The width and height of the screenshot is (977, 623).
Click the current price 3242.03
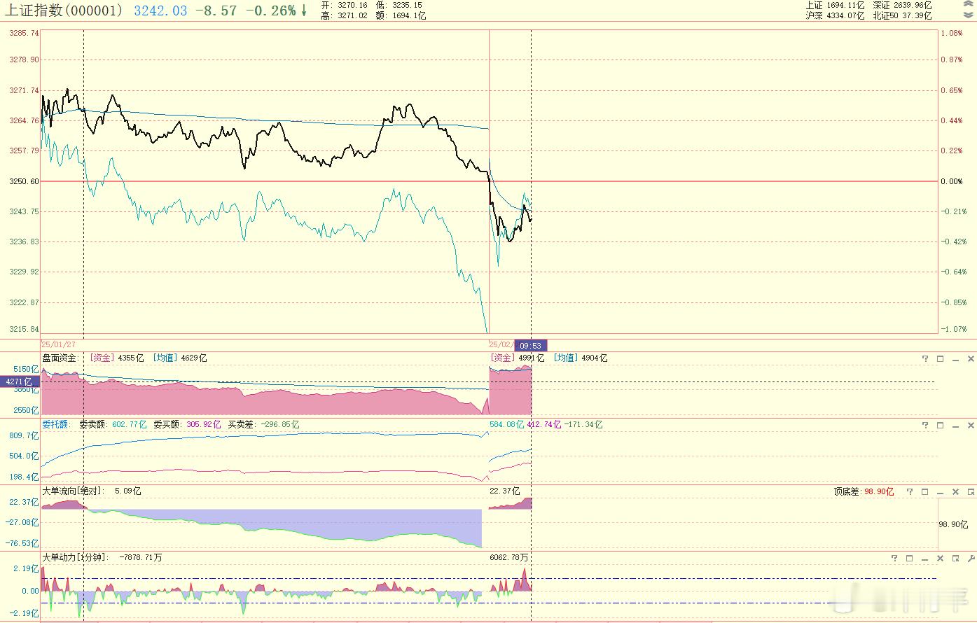(x=160, y=10)
